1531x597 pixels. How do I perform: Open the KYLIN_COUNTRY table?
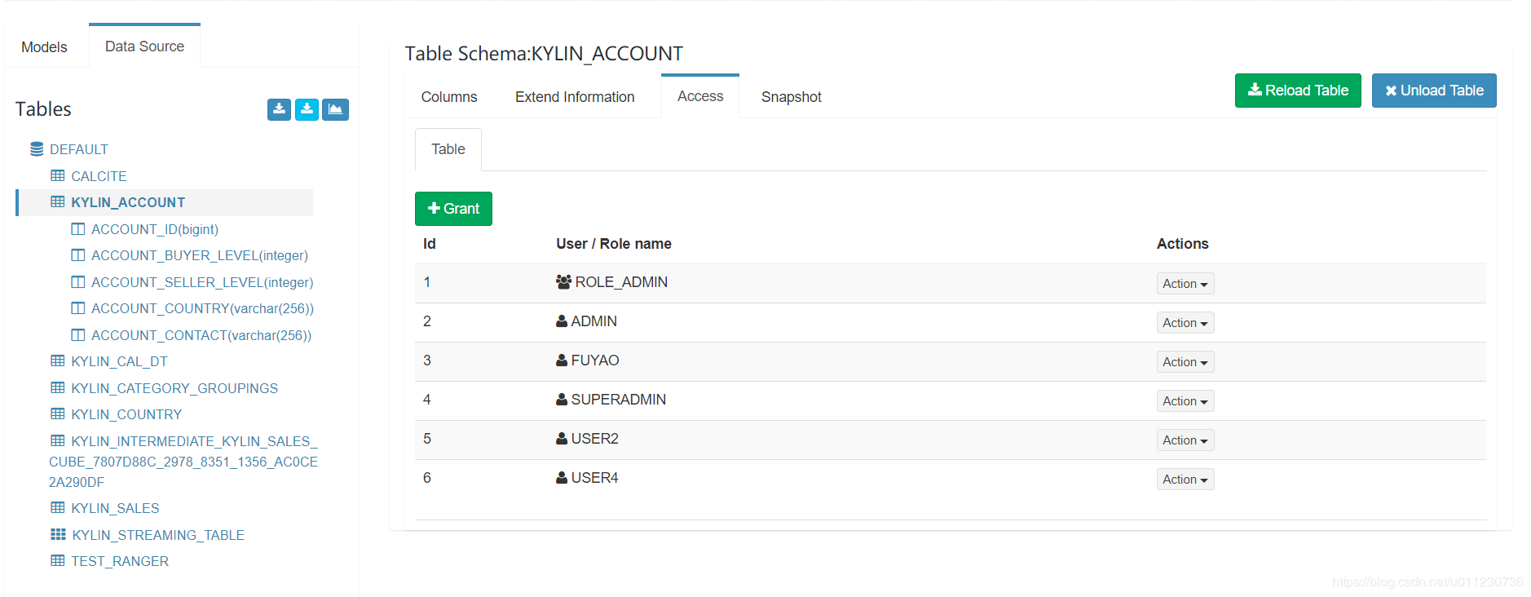(126, 414)
